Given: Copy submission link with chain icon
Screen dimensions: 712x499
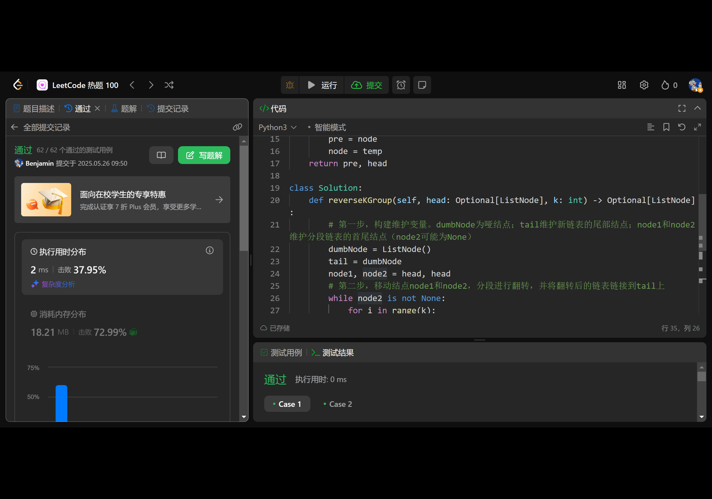Looking at the screenshot, I should 237,127.
